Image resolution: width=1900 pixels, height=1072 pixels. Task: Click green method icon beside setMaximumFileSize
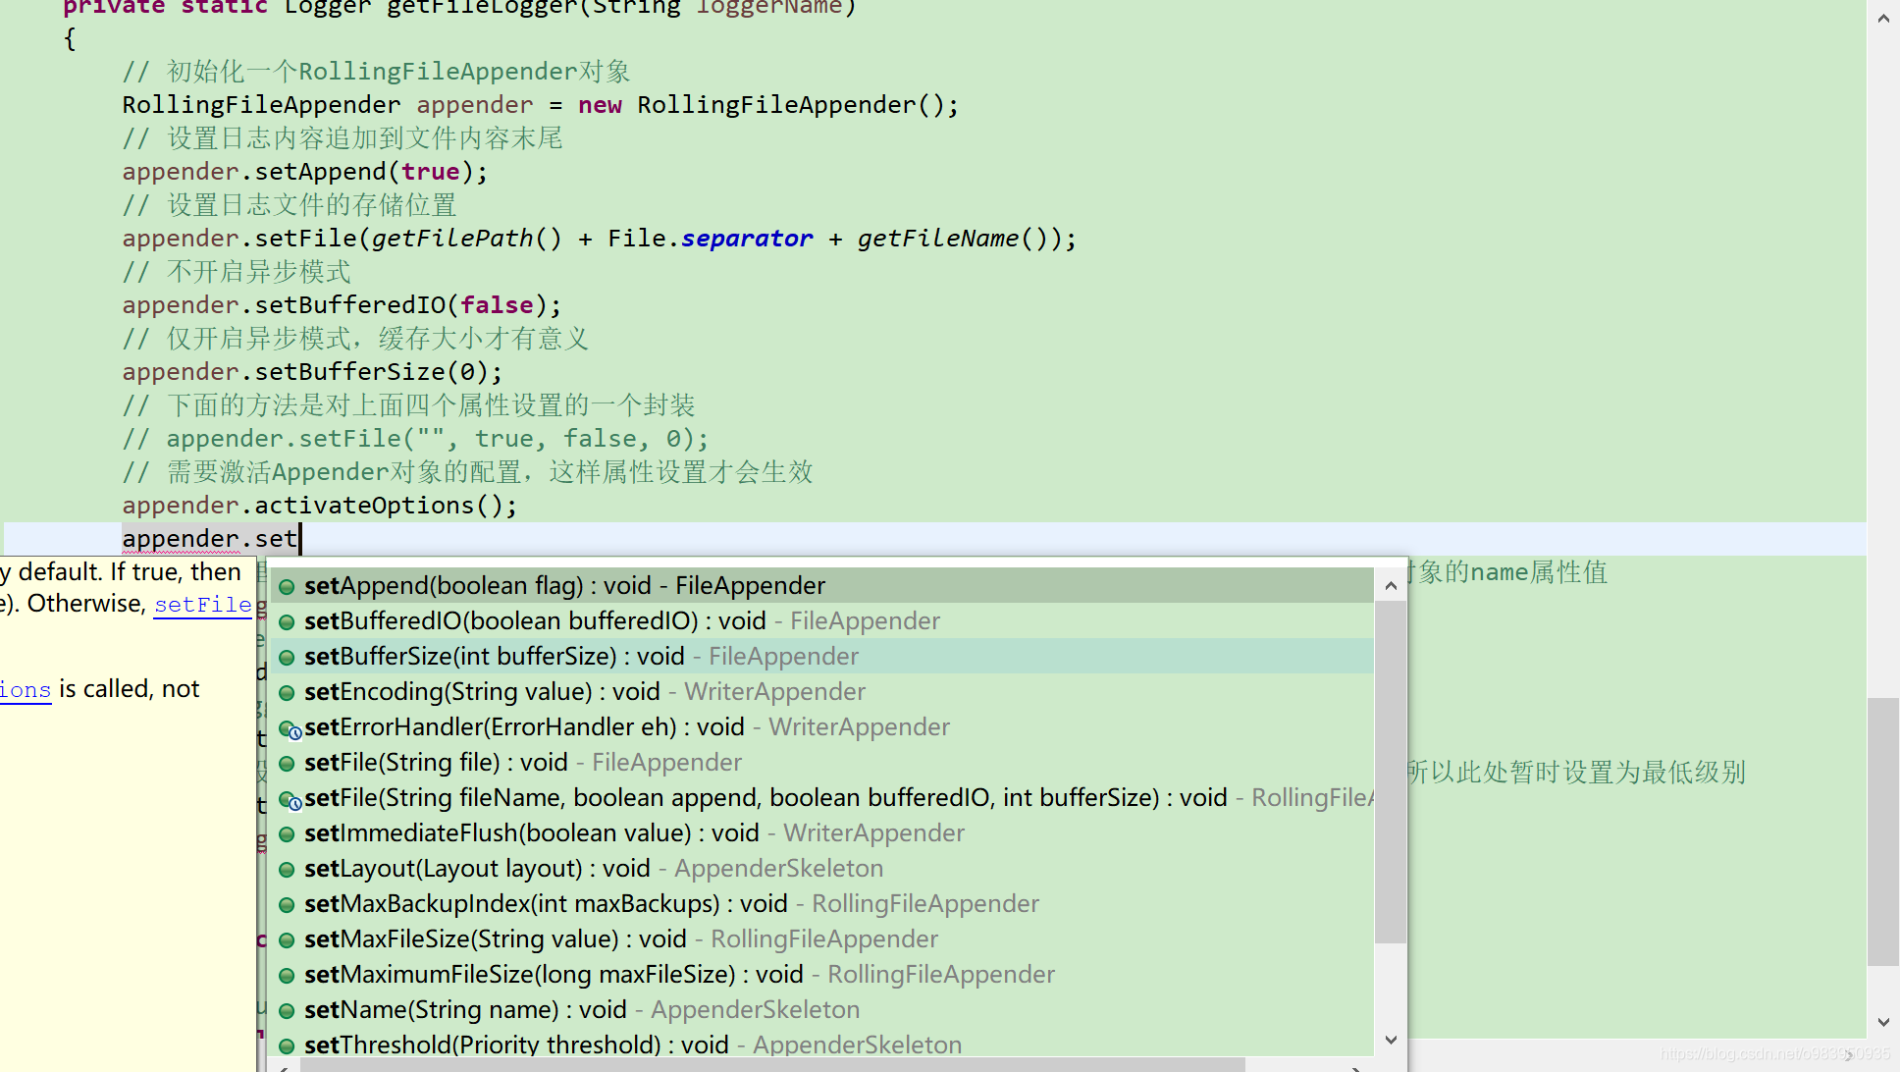pyautogui.click(x=287, y=976)
